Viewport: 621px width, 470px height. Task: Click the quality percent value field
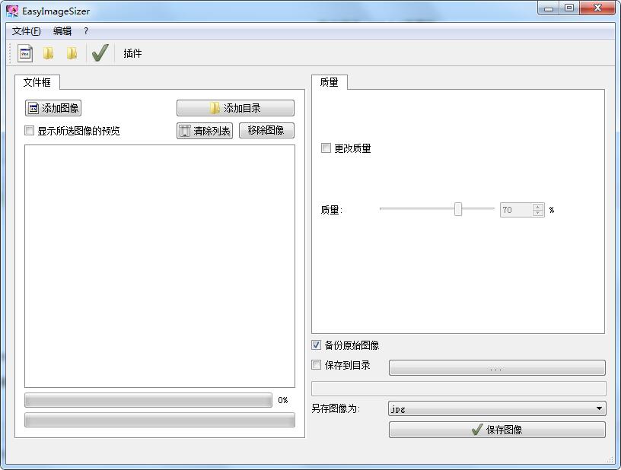pyautogui.click(x=516, y=210)
